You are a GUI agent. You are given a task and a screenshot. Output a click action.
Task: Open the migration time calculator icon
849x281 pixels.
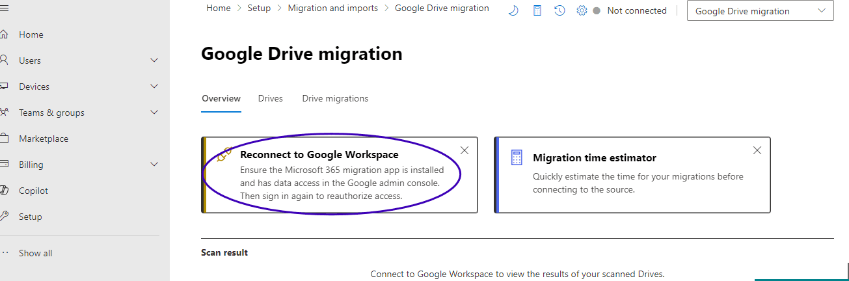(x=537, y=10)
